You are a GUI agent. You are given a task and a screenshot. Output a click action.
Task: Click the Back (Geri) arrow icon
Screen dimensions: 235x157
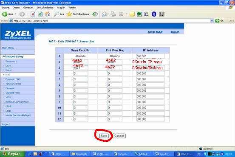pos(5,14)
